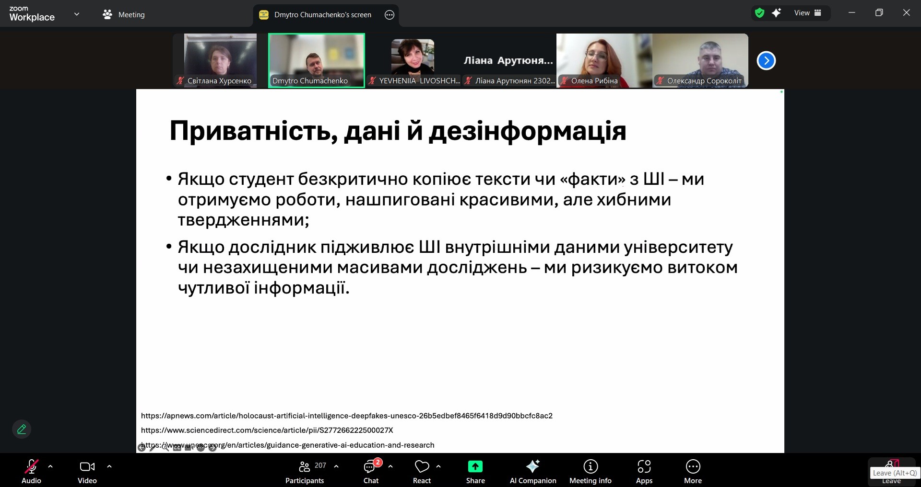
Task: Open Meeting info
Action: coord(590,471)
